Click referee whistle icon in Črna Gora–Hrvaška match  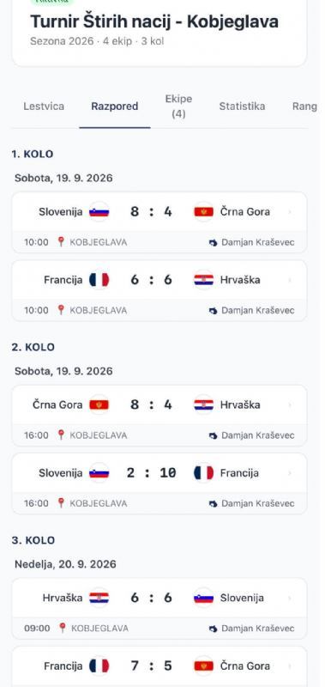click(213, 435)
